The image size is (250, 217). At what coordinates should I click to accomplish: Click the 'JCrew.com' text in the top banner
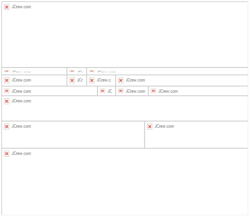21,7
